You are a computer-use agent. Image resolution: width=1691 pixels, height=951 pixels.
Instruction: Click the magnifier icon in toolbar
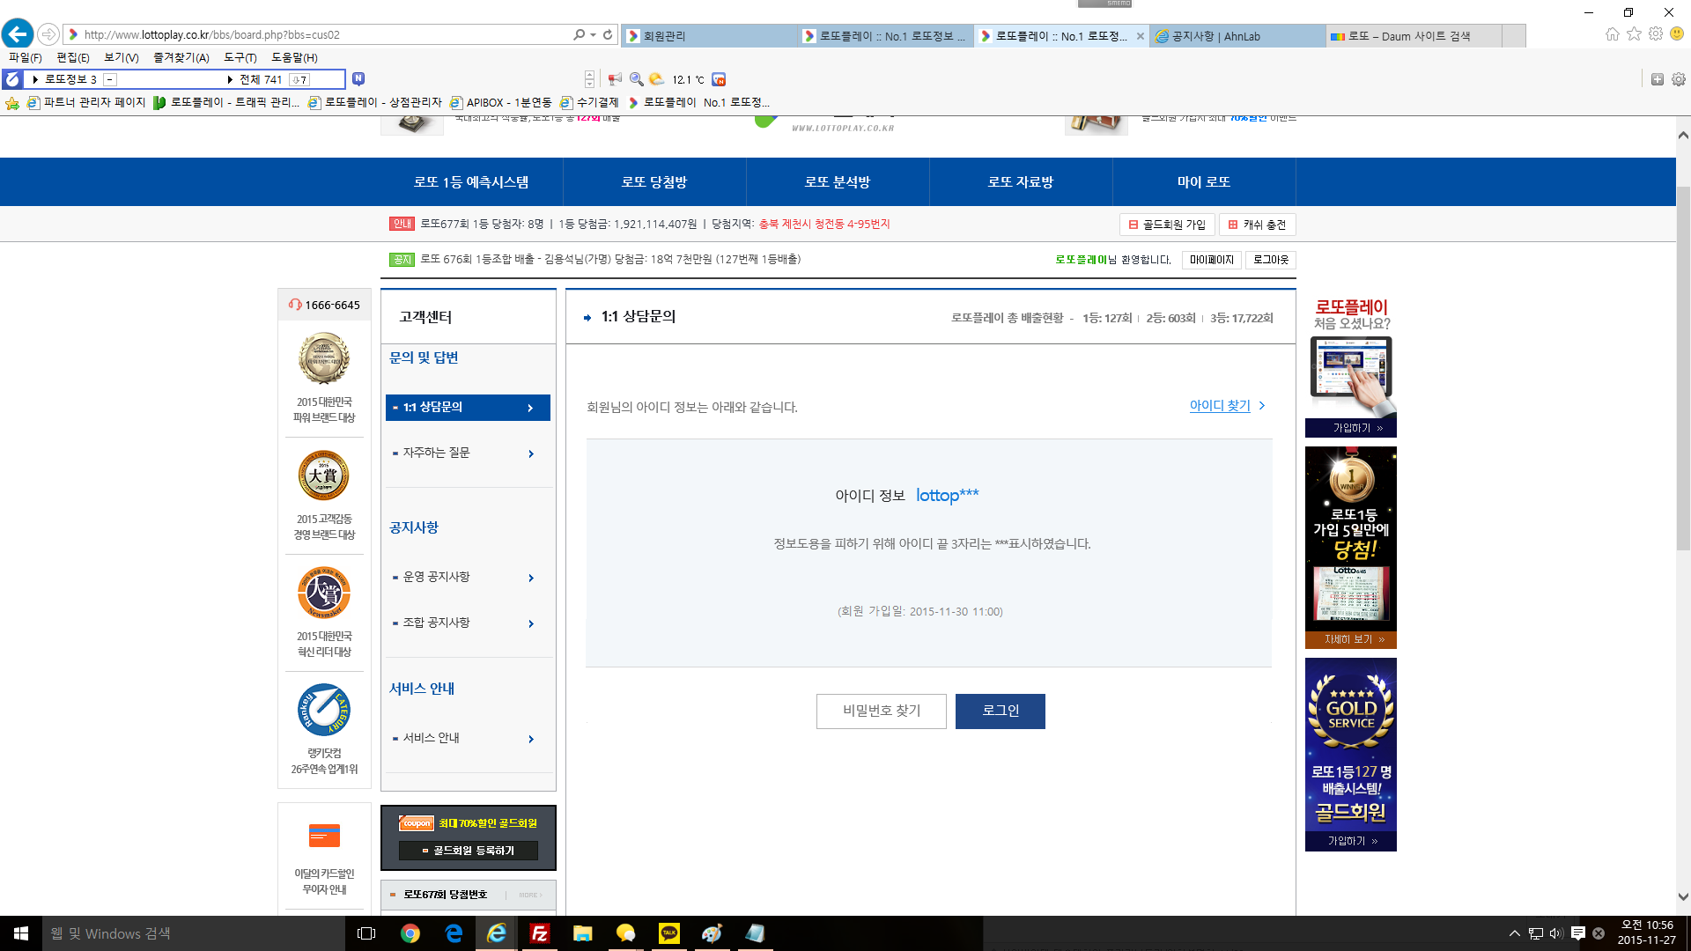(636, 79)
